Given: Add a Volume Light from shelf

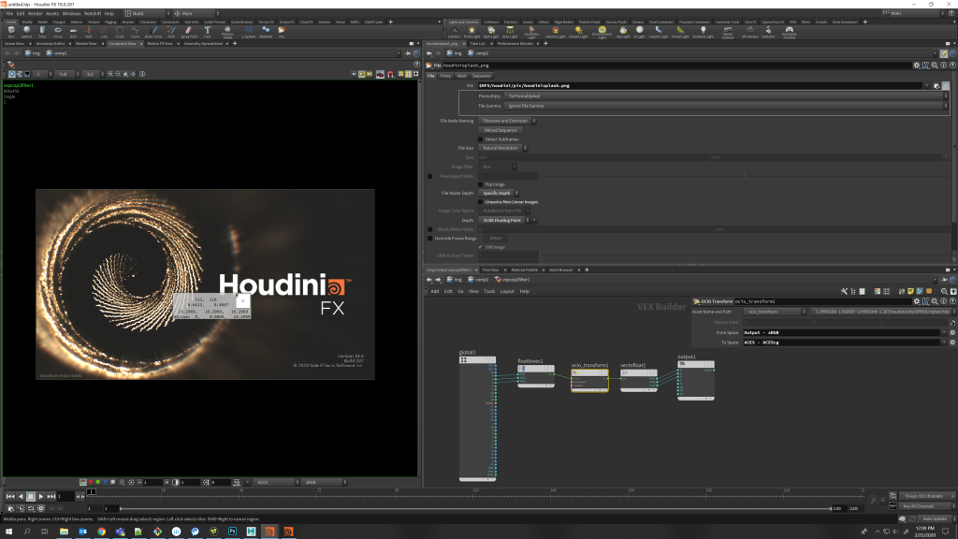Looking at the screenshot, I should coord(556,32).
